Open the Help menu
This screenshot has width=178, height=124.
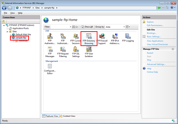pos(20,13)
